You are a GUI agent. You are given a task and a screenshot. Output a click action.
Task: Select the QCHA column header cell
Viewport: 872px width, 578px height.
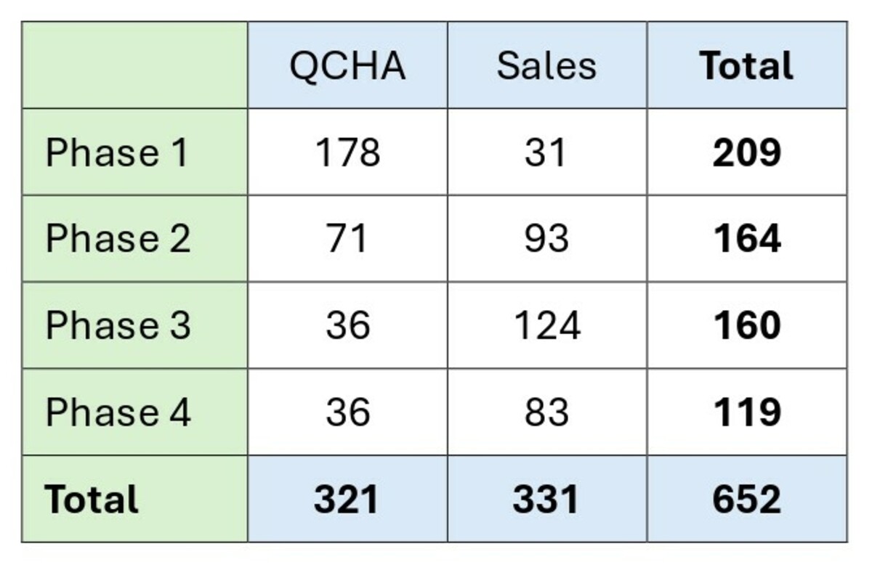pyautogui.click(x=347, y=65)
